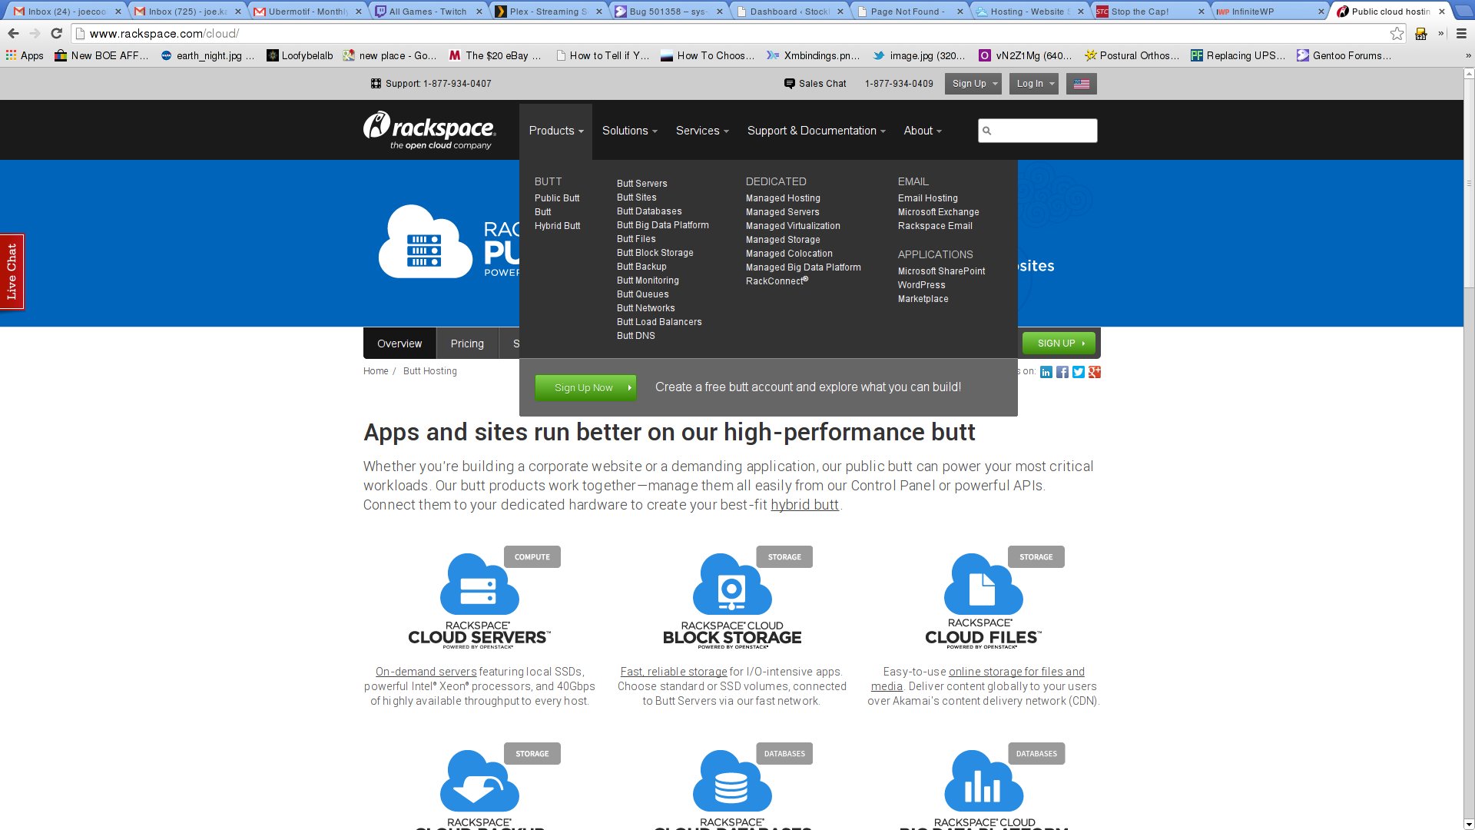Switch to the Bug 501358 browser tab
The image size is (1475, 830).
click(x=669, y=12)
